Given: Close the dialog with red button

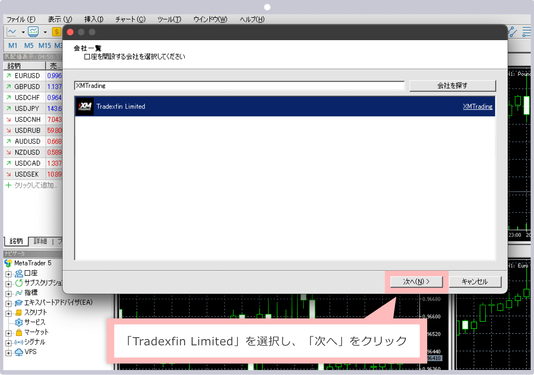Looking at the screenshot, I should [70, 32].
